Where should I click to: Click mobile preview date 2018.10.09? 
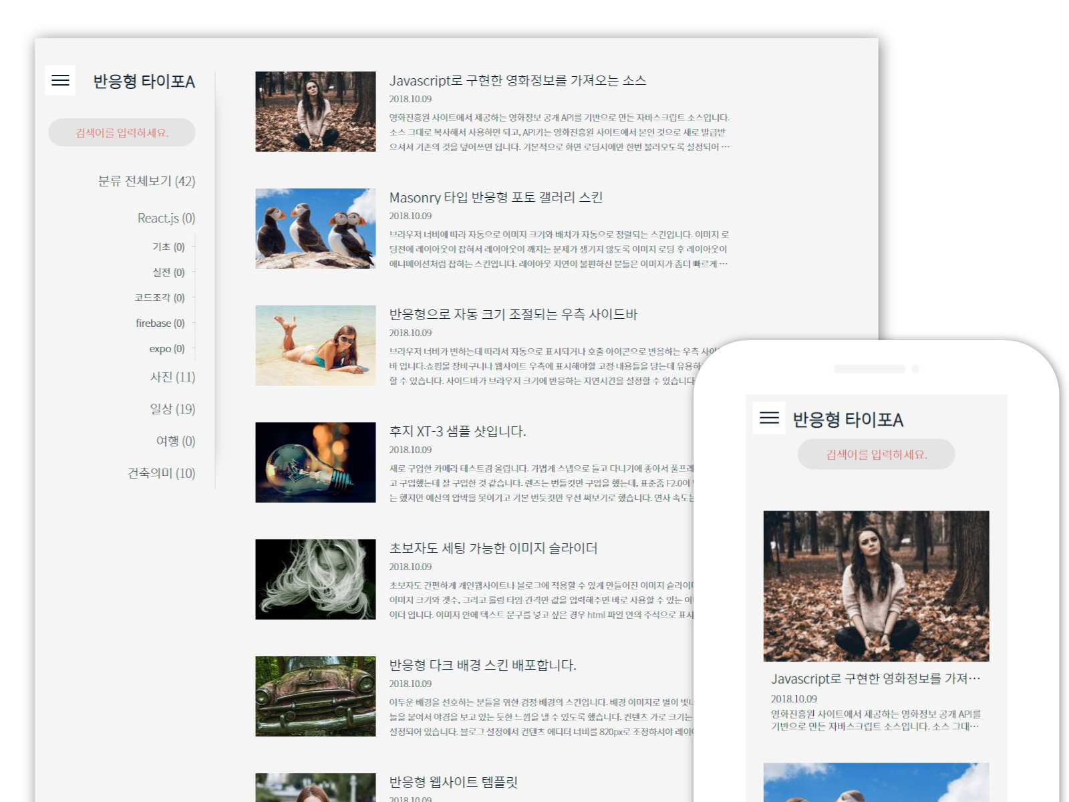(x=794, y=698)
